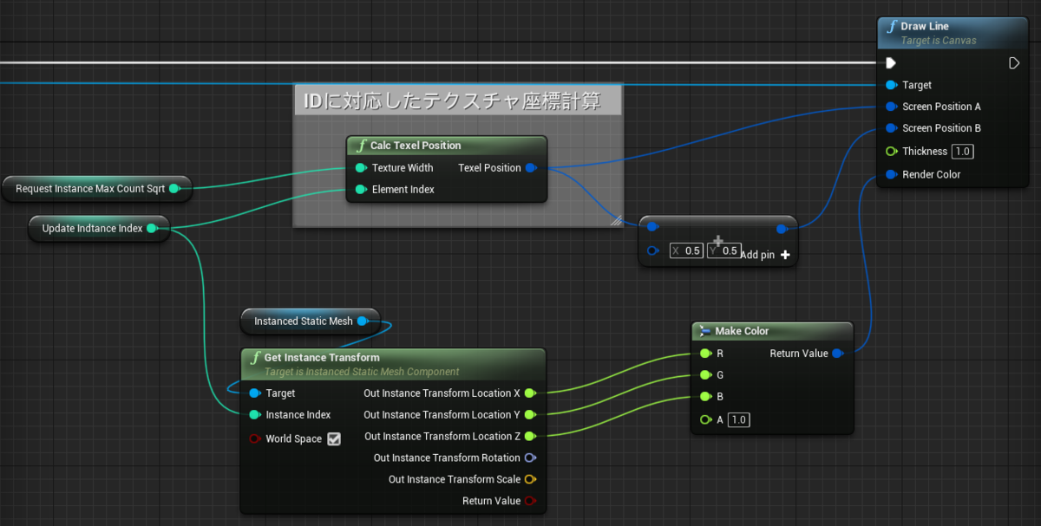Select the Draw Line node title

(x=925, y=27)
